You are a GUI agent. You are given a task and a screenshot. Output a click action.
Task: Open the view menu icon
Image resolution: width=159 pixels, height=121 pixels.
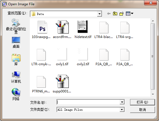coord(129,14)
